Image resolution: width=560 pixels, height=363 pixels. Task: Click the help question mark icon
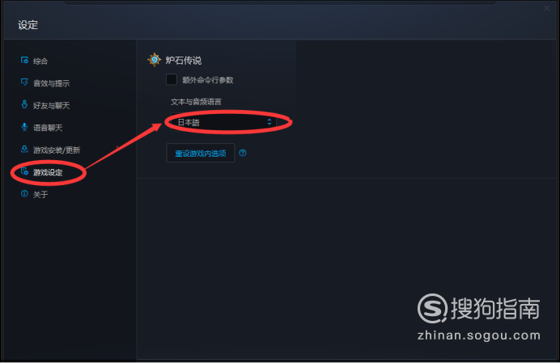click(x=243, y=153)
